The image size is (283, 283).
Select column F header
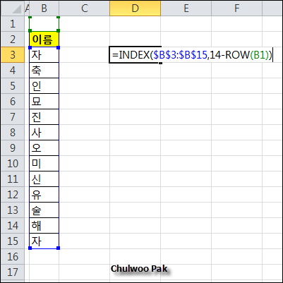[236, 8]
